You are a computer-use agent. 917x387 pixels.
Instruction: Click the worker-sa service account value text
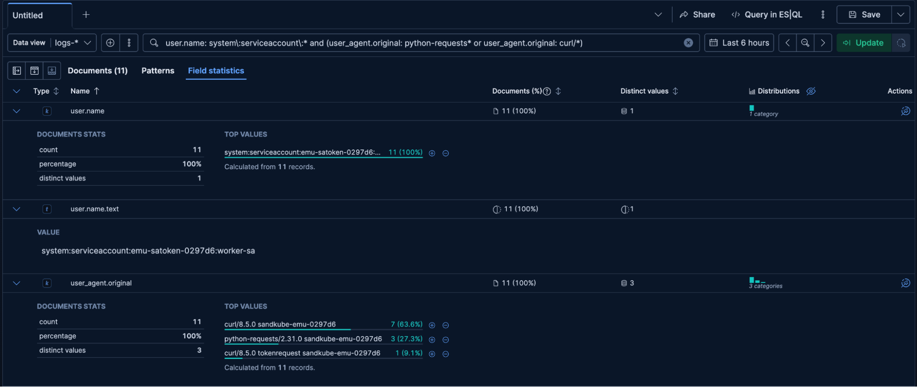[x=148, y=251]
